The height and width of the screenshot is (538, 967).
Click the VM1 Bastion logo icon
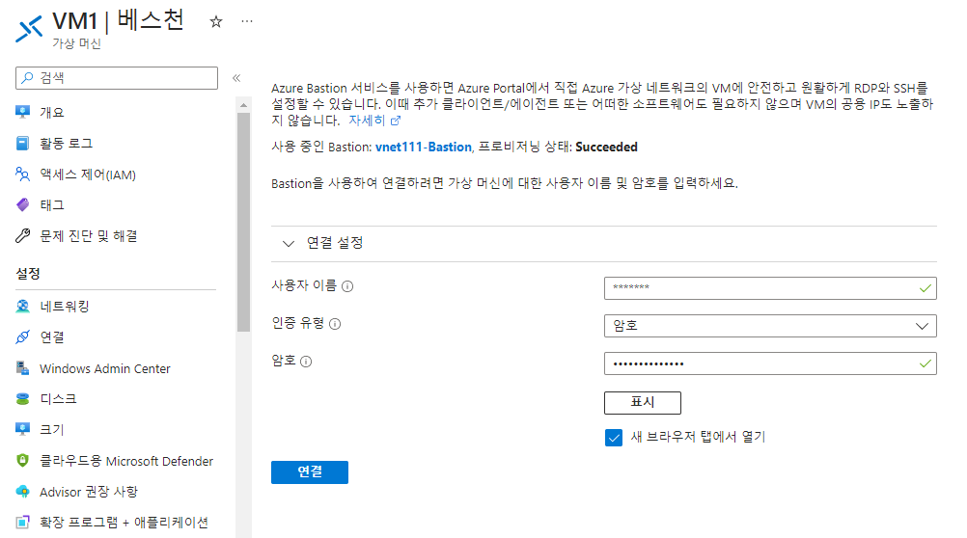tap(30, 28)
